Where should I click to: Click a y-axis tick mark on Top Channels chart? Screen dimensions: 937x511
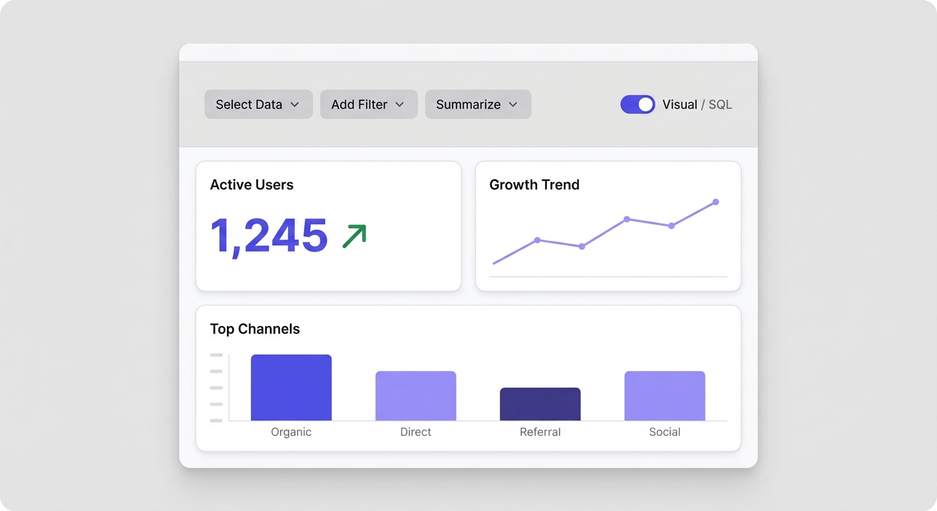216,387
